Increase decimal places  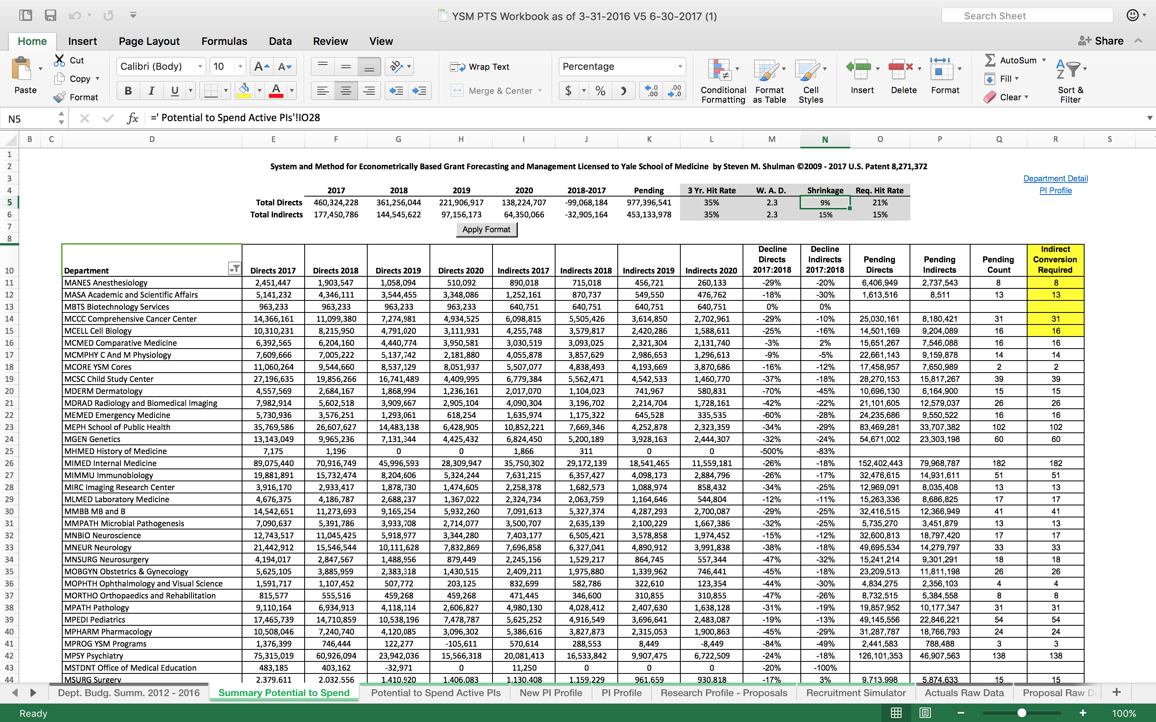(651, 91)
